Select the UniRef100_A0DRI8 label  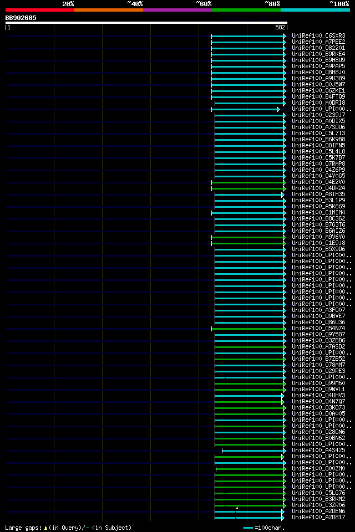point(318,103)
